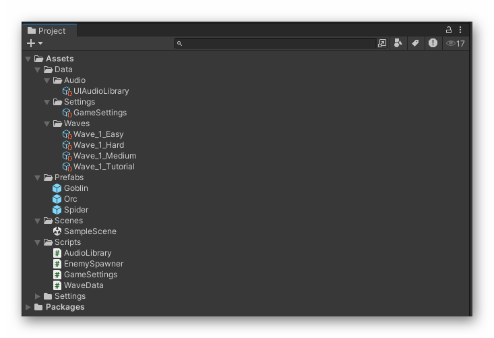This screenshot has width=494, height=338.
Task: Click the Search by Type filter icon
Action: click(x=398, y=43)
